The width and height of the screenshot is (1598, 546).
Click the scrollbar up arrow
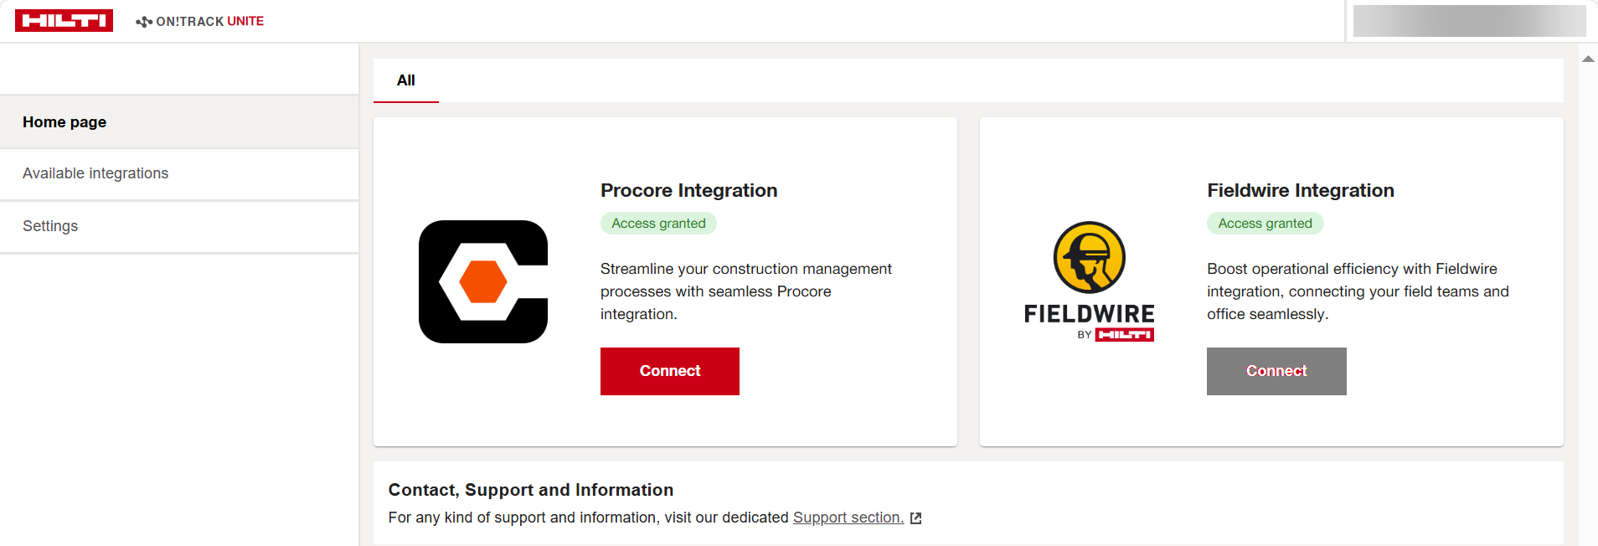(x=1588, y=59)
